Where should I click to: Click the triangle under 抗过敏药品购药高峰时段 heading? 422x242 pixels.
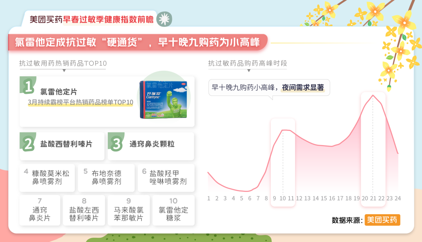point(248,71)
